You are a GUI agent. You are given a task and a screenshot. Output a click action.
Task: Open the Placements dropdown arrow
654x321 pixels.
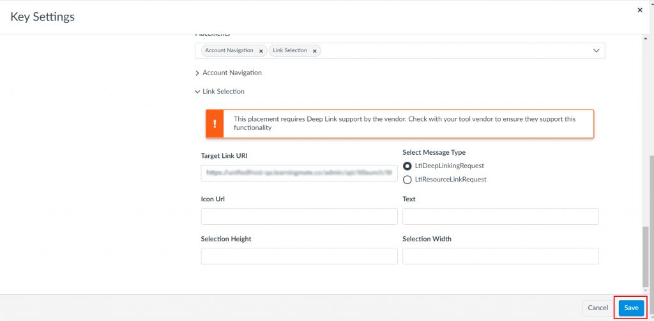(x=596, y=50)
